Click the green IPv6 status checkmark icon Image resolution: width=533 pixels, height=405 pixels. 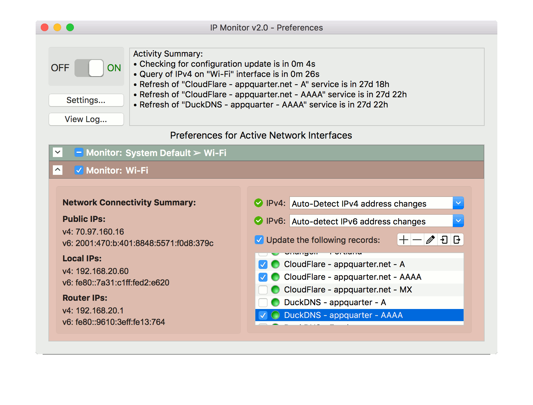(259, 221)
